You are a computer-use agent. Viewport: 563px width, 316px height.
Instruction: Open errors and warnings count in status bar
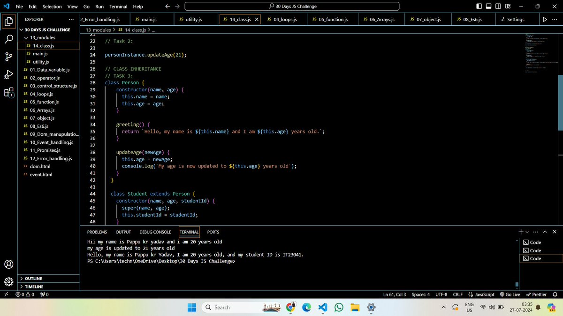pyautogui.click(x=25, y=294)
